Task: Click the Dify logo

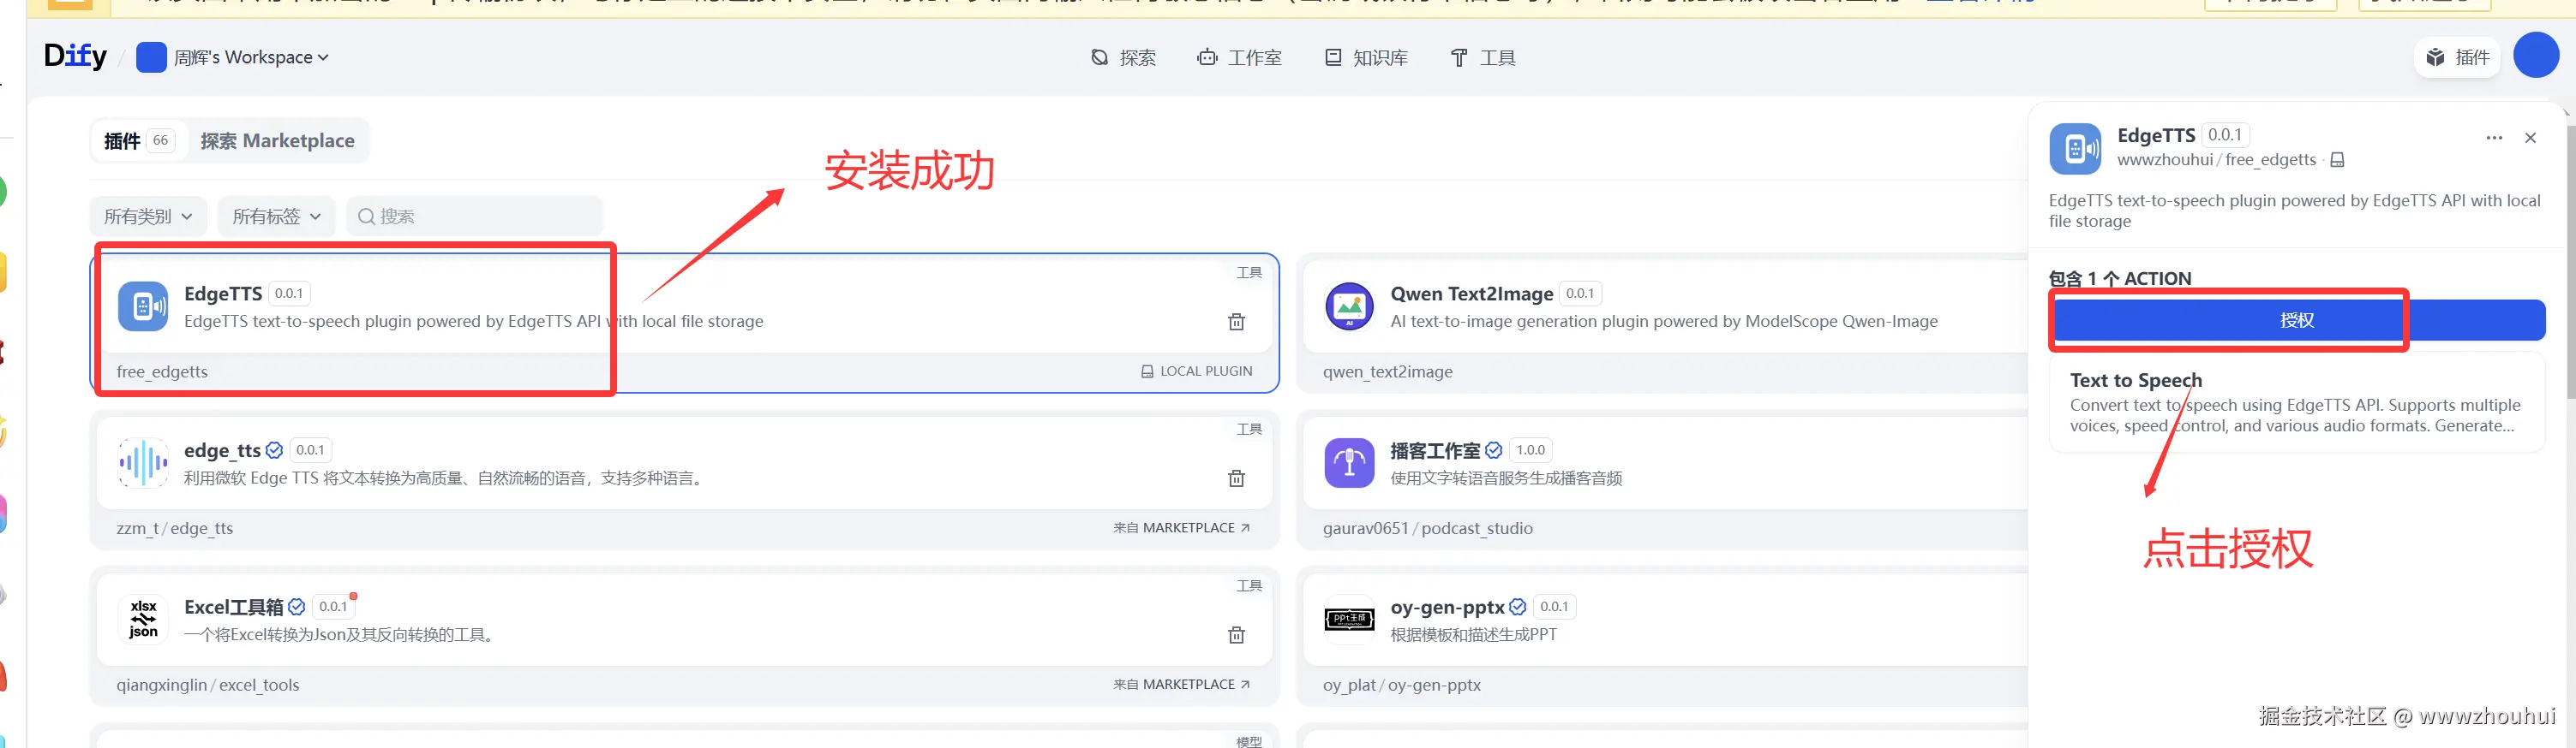Action: tap(75, 57)
